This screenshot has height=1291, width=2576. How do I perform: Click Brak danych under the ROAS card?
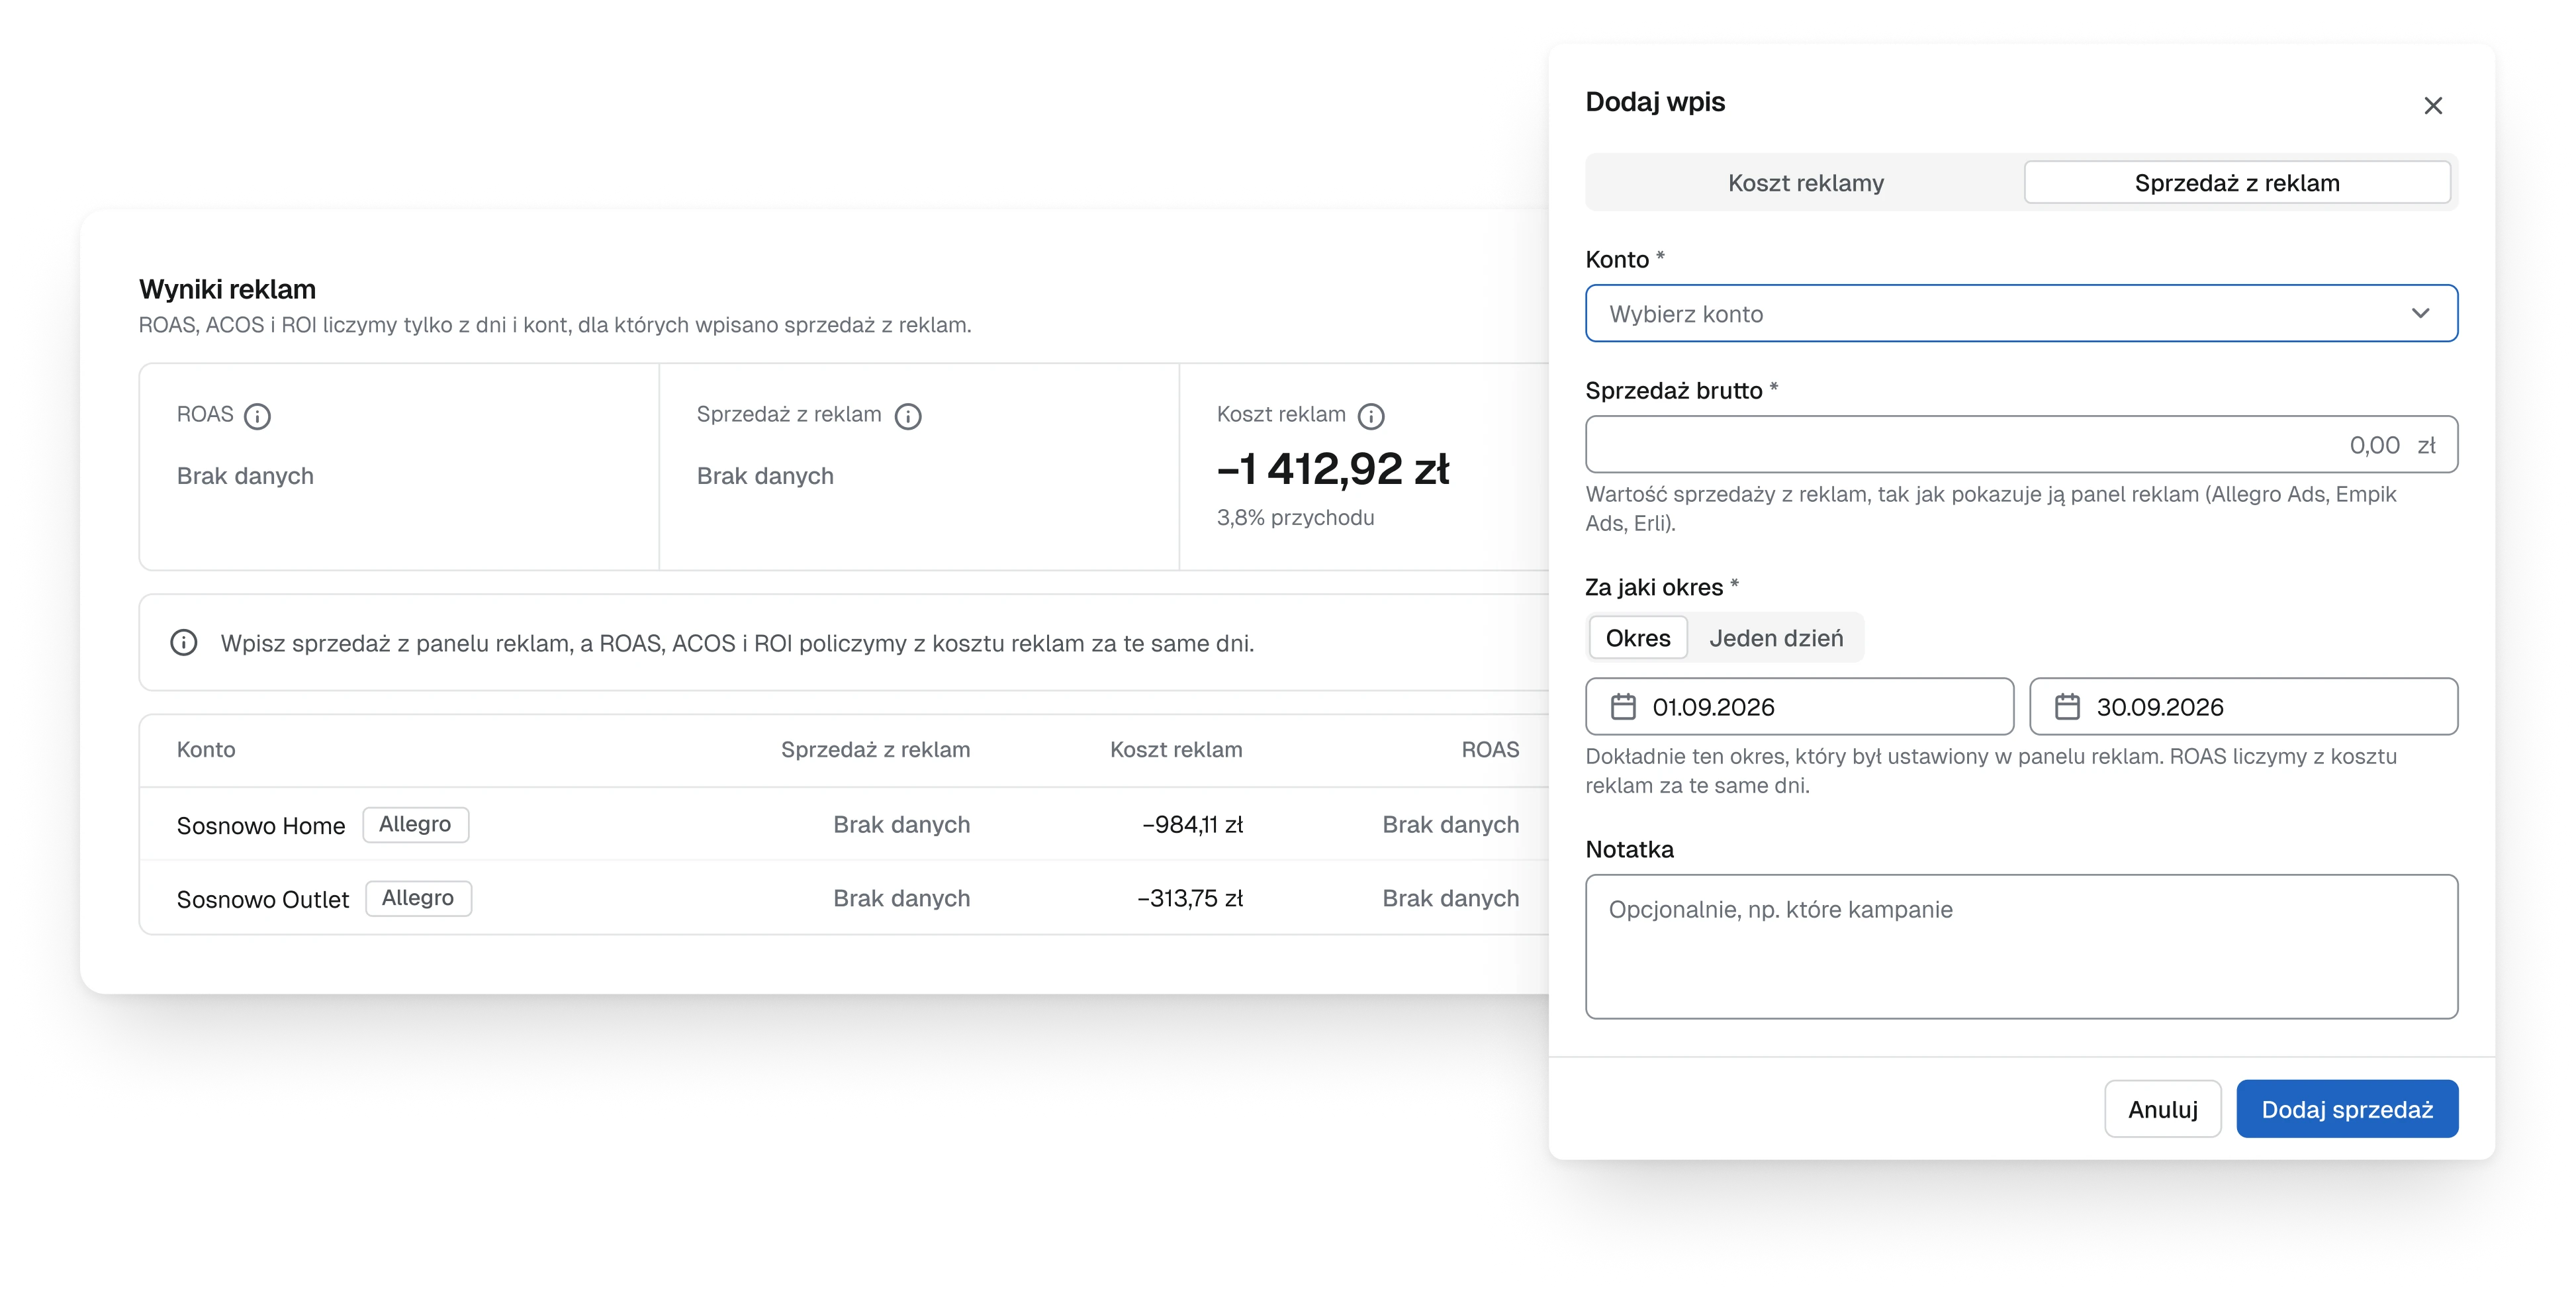click(x=245, y=476)
